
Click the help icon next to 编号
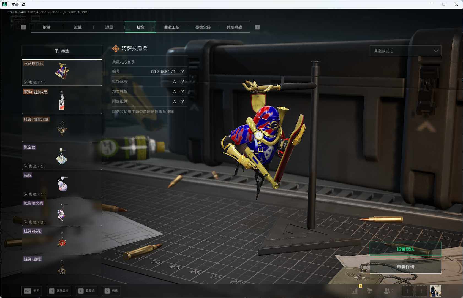click(x=183, y=71)
